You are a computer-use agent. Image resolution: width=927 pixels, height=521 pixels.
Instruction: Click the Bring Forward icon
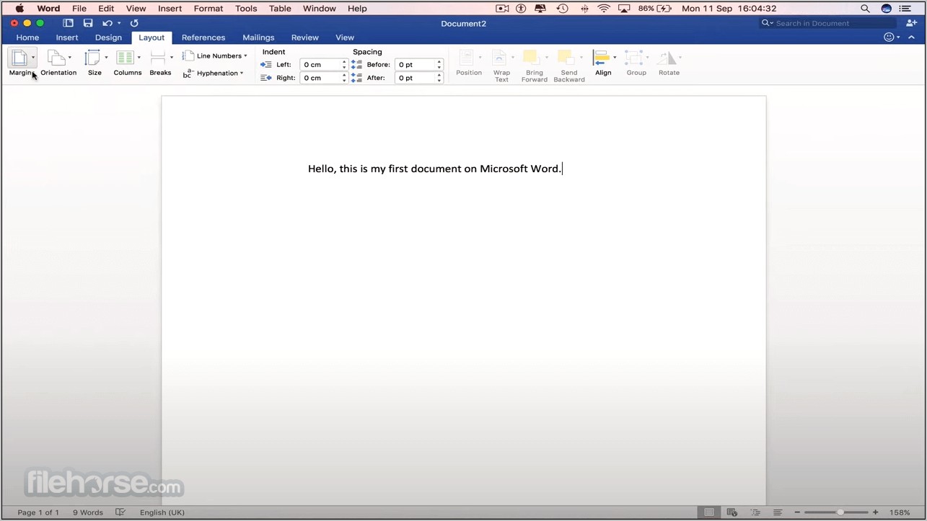tap(532, 58)
